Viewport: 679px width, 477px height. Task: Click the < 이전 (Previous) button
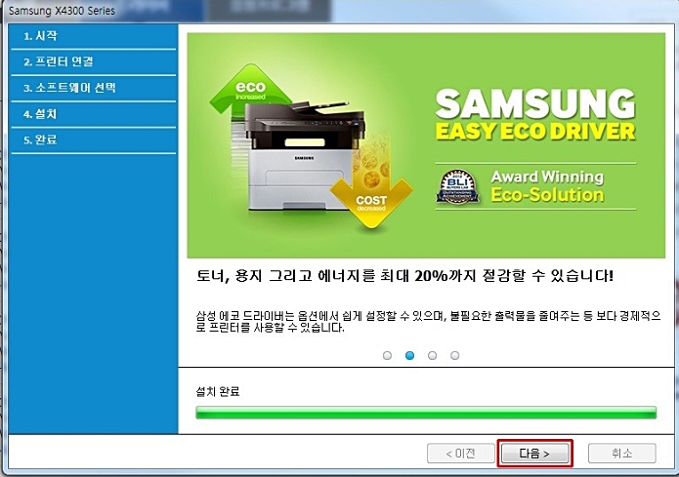click(461, 454)
